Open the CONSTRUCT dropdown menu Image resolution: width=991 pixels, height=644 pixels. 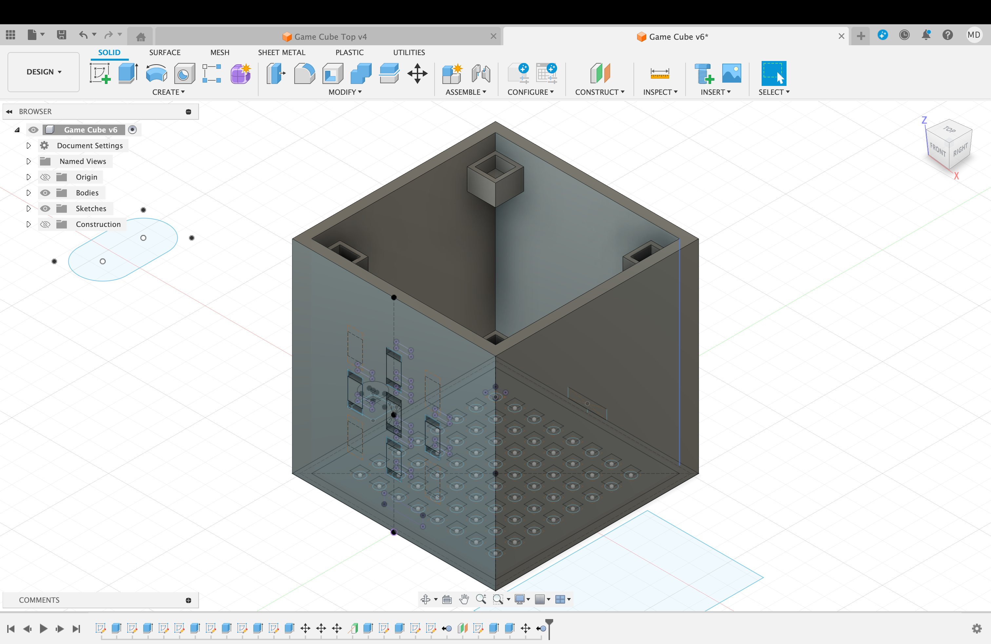tap(600, 92)
